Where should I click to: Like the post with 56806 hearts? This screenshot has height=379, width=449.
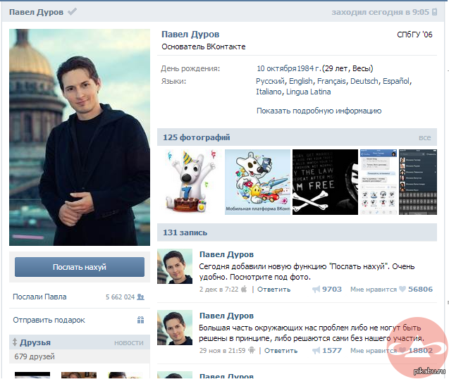(x=402, y=289)
